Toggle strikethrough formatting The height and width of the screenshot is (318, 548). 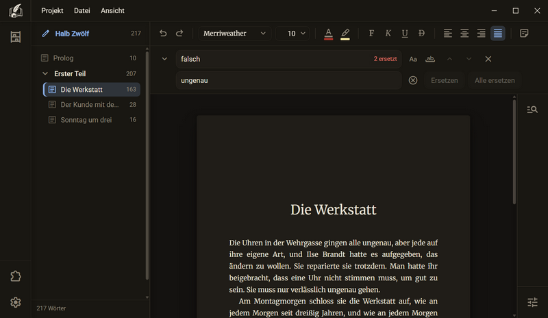421,33
